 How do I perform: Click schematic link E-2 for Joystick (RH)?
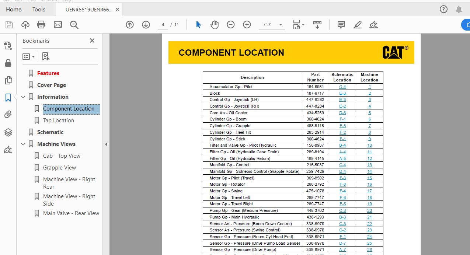click(342, 106)
